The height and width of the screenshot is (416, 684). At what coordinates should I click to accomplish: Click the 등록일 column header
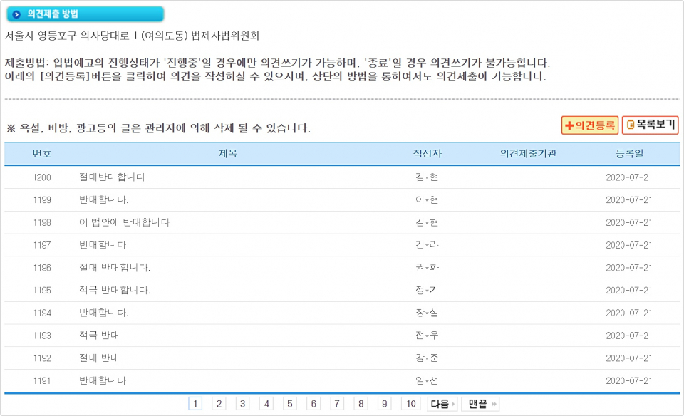pos(629,154)
